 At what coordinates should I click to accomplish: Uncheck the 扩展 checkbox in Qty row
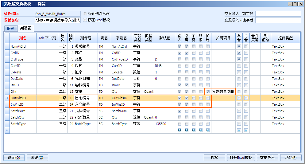(208, 92)
